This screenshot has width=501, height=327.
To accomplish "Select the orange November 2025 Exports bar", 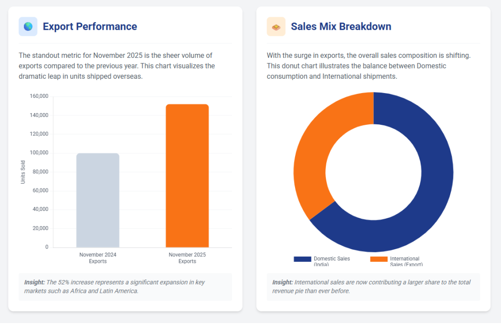I will coord(187,176).
